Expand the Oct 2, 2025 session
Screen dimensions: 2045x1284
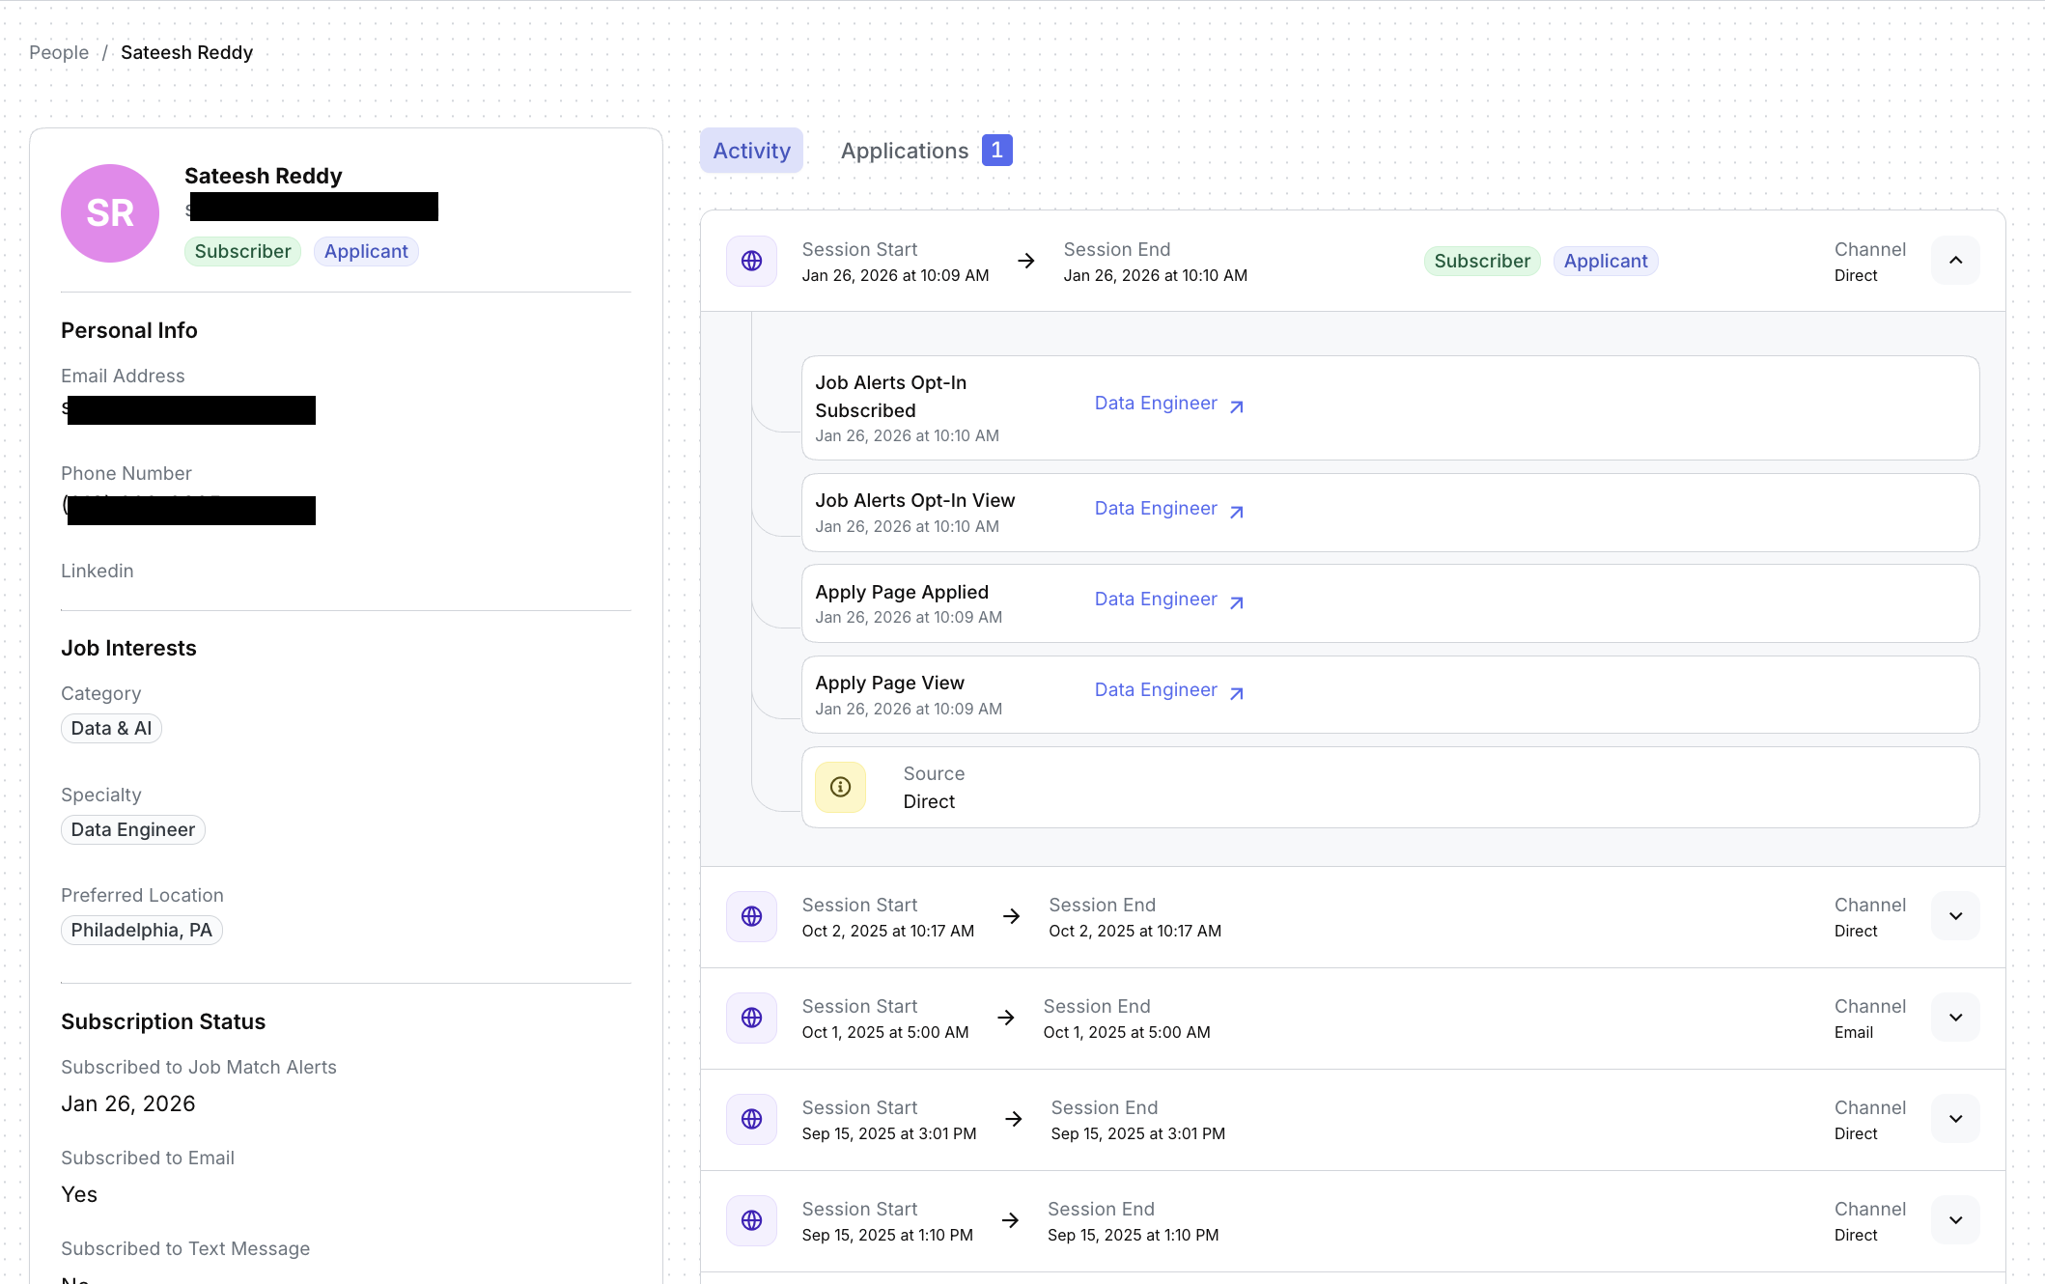pyautogui.click(x=1955, y=916)
